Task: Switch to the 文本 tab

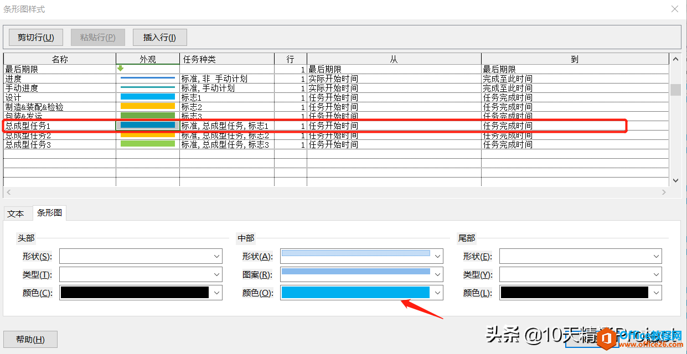Action: 17,212
